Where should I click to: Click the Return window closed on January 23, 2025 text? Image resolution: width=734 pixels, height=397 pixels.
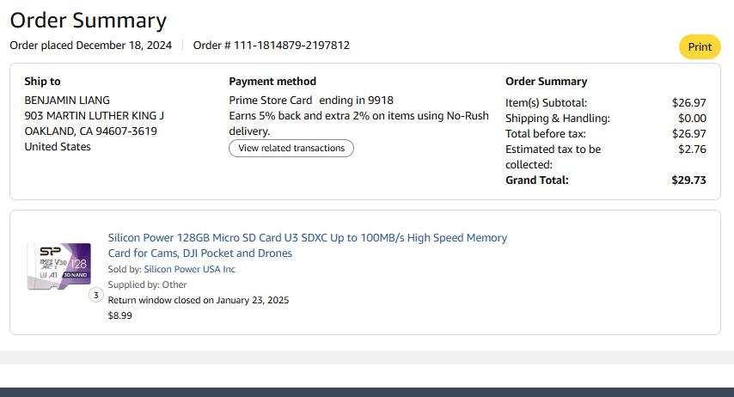[198, 300]
